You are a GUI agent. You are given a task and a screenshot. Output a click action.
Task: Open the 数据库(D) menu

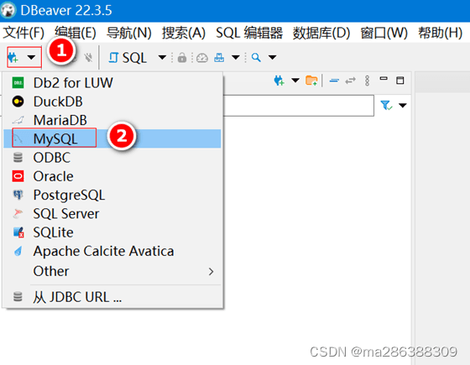[x=321, y=33]
